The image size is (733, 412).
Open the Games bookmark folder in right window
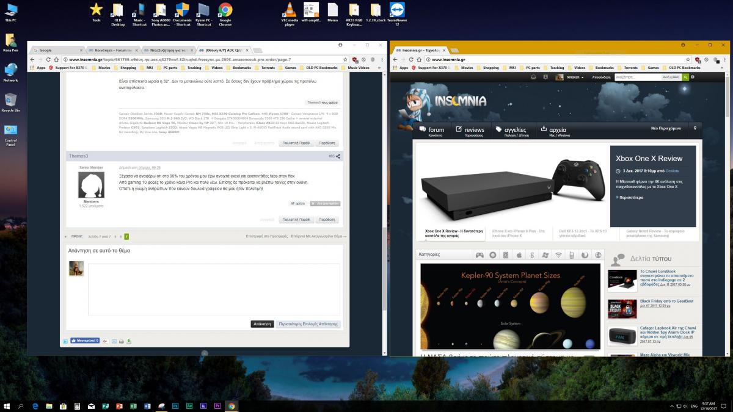pyautogui.click(x=651, y=68)
